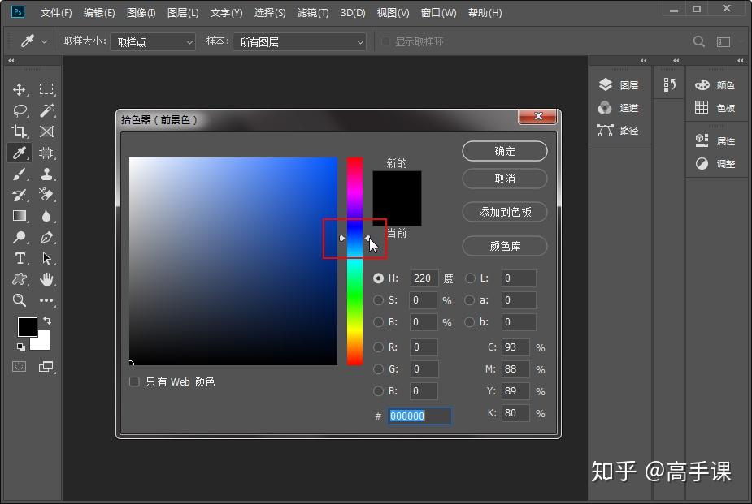Select the Move tool
This screenshot has height=504, width=752.
point(20,89)
